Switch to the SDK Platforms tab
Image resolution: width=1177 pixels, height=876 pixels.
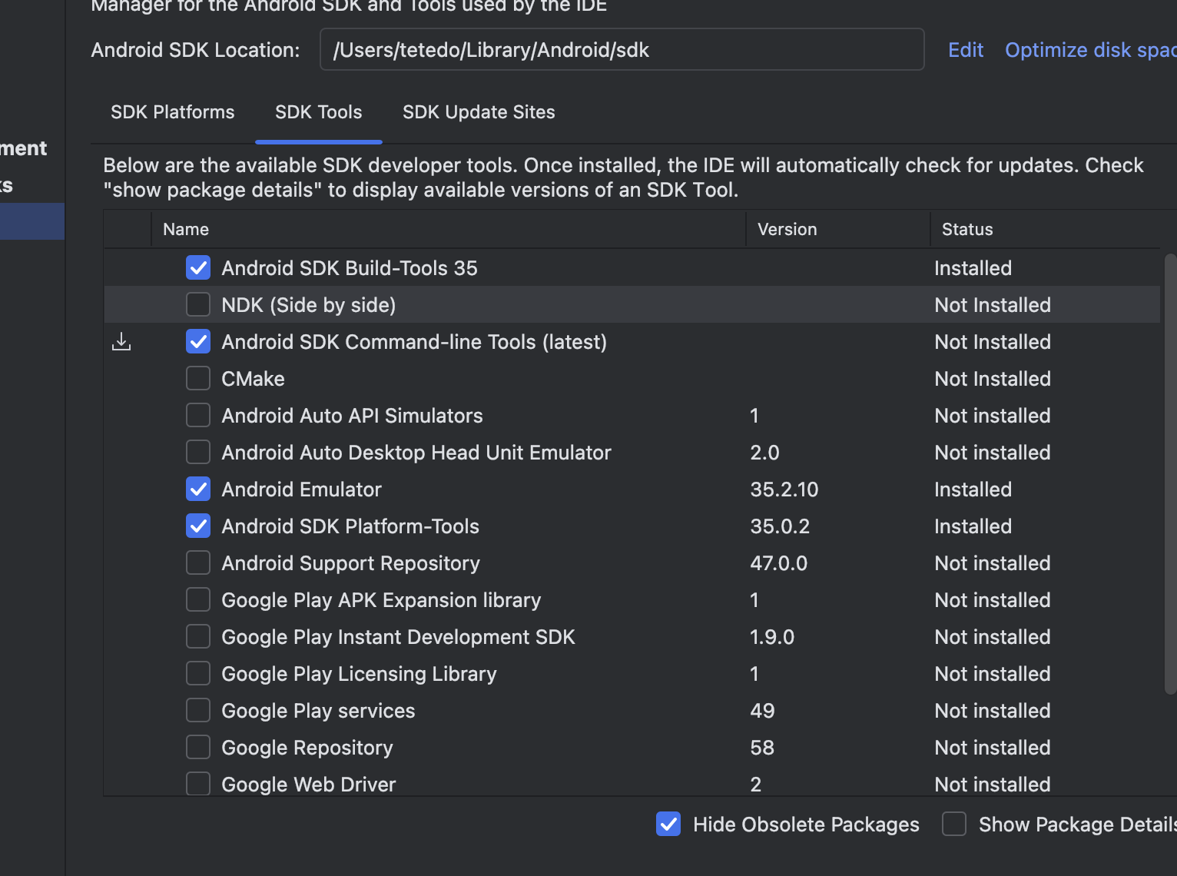[172, 112]
